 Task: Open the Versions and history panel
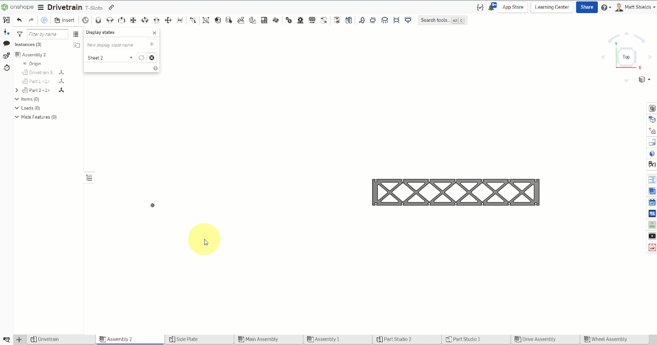(x=6, y=68)
